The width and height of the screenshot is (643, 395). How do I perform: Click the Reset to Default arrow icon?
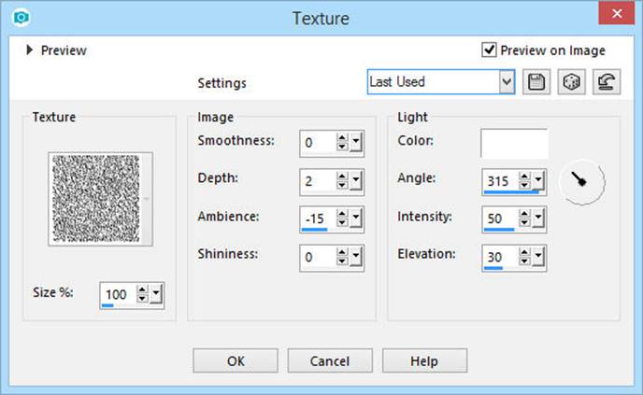pos(607,82)
